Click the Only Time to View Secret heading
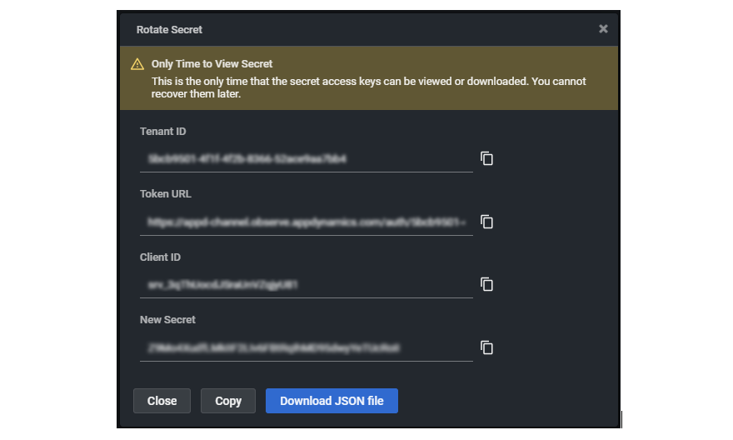This screenshot has width=733, height=440. tap(212, 64)
